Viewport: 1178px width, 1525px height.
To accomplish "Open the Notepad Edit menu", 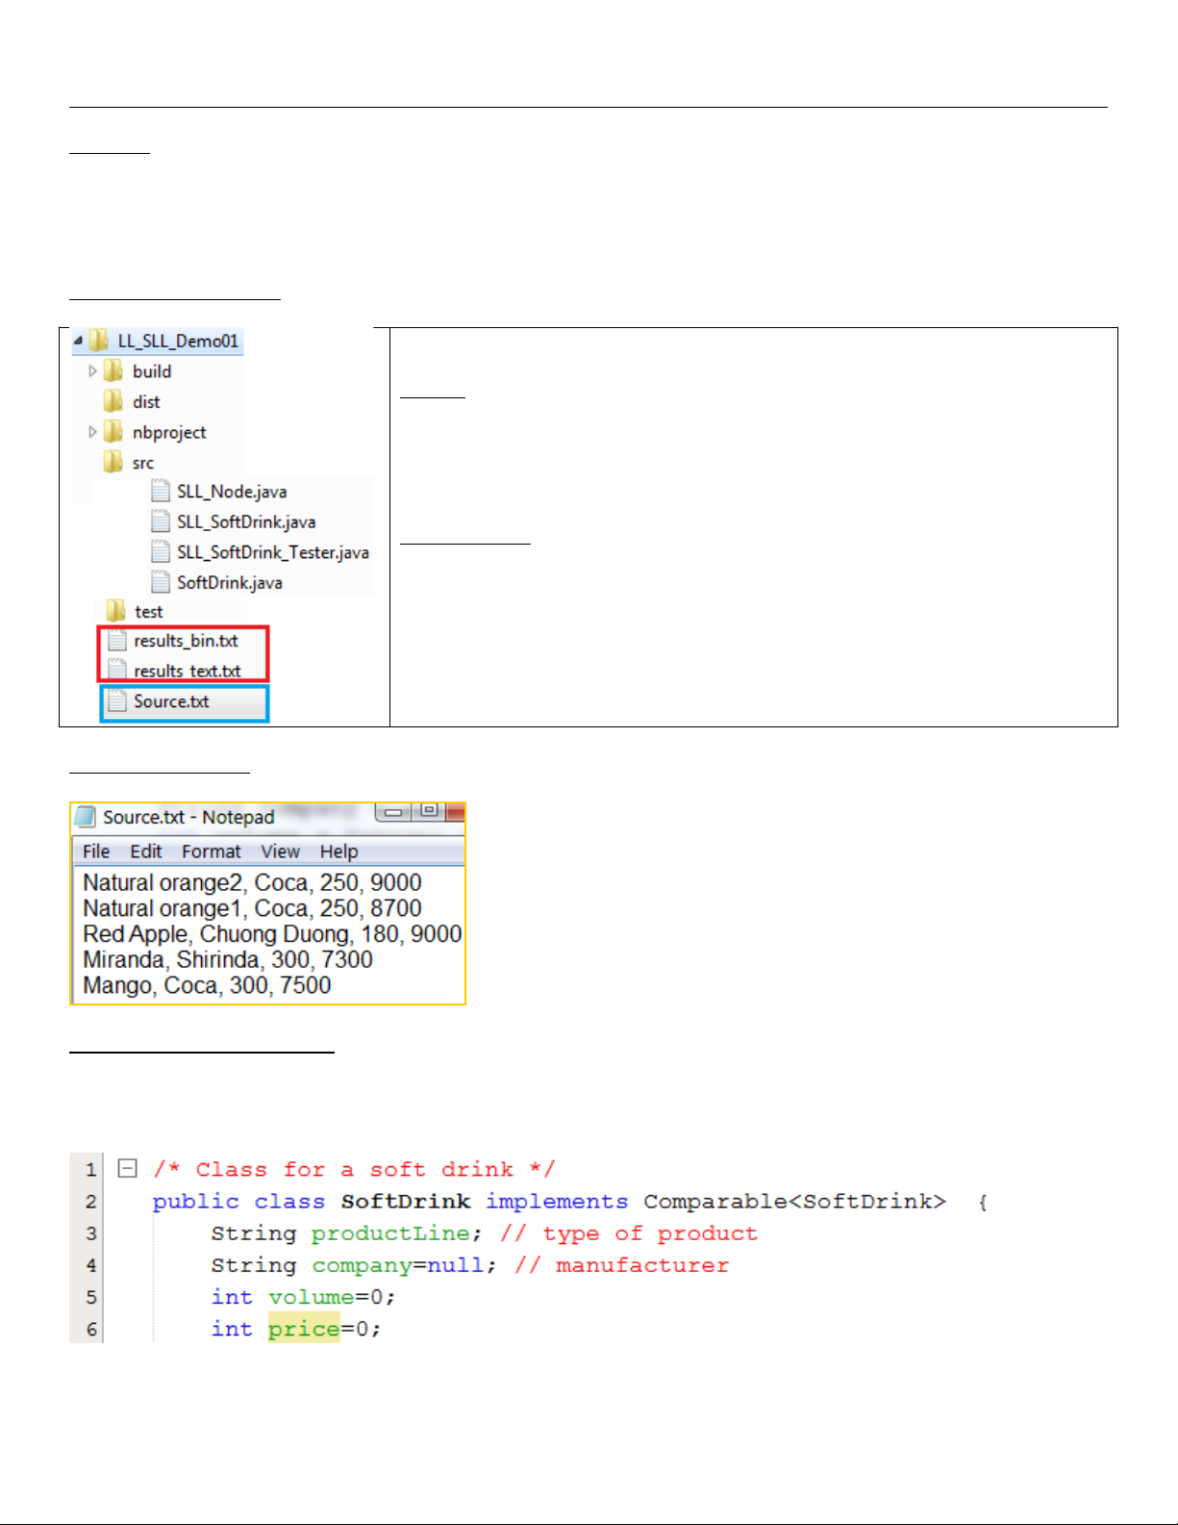I will [146, 851].
